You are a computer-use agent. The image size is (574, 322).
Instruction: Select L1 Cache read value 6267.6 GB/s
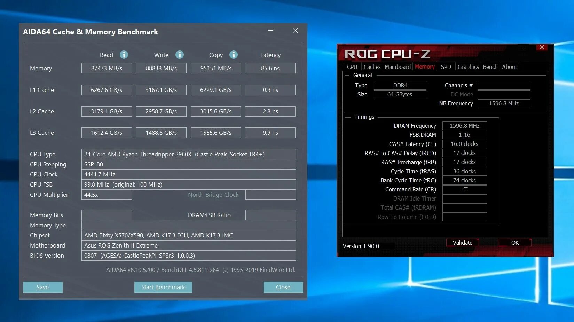pos(107,90)
